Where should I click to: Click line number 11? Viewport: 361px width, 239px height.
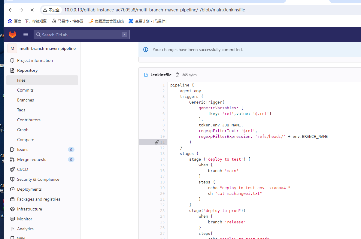[x=162, y=142]
